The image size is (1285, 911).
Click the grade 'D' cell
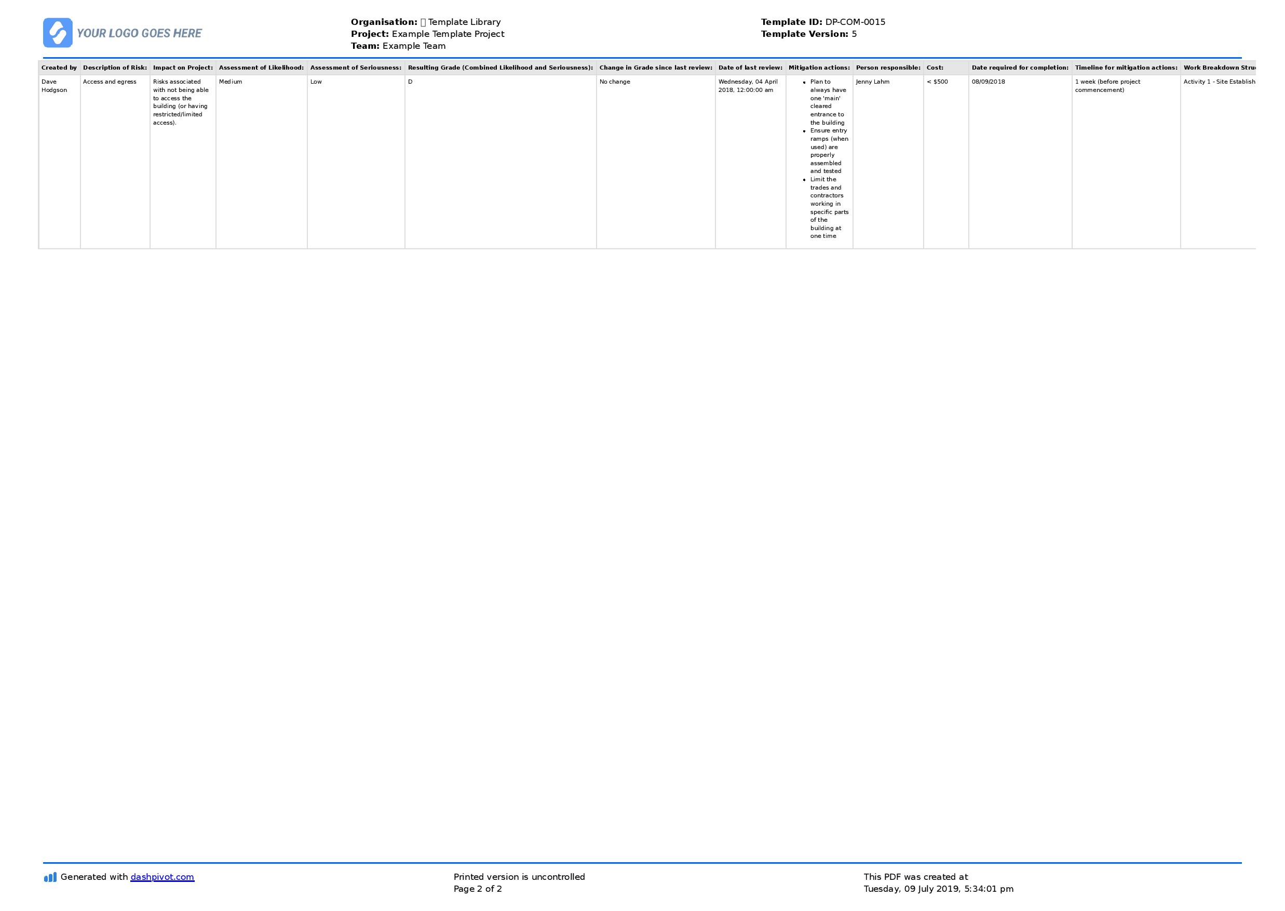click(501, 162)
